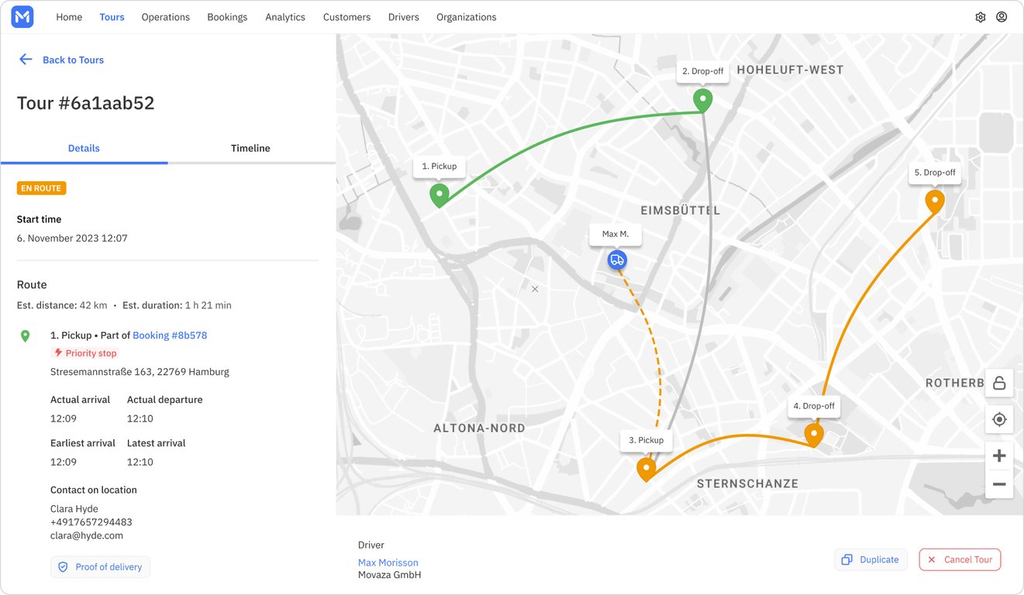The height and width of the screenshot is (595, 1024).
Task: Click the 2. Drop-off map label
Action: (x=702, y=71)
